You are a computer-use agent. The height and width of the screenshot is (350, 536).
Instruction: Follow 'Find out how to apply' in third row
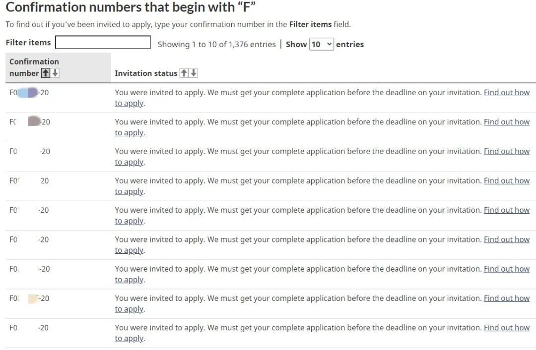(507, 151)
